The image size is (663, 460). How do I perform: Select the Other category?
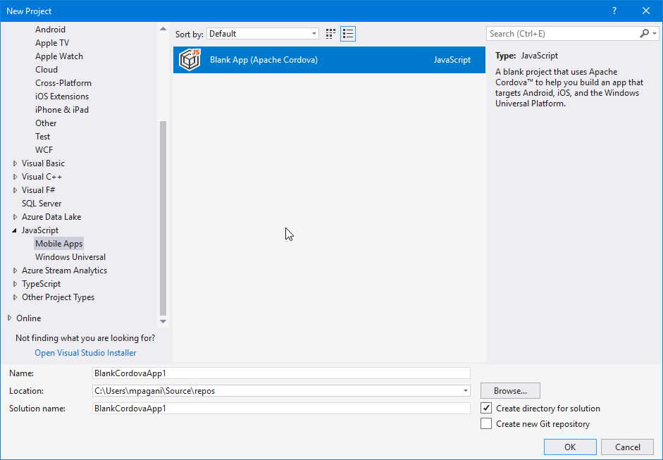(46, 123)
